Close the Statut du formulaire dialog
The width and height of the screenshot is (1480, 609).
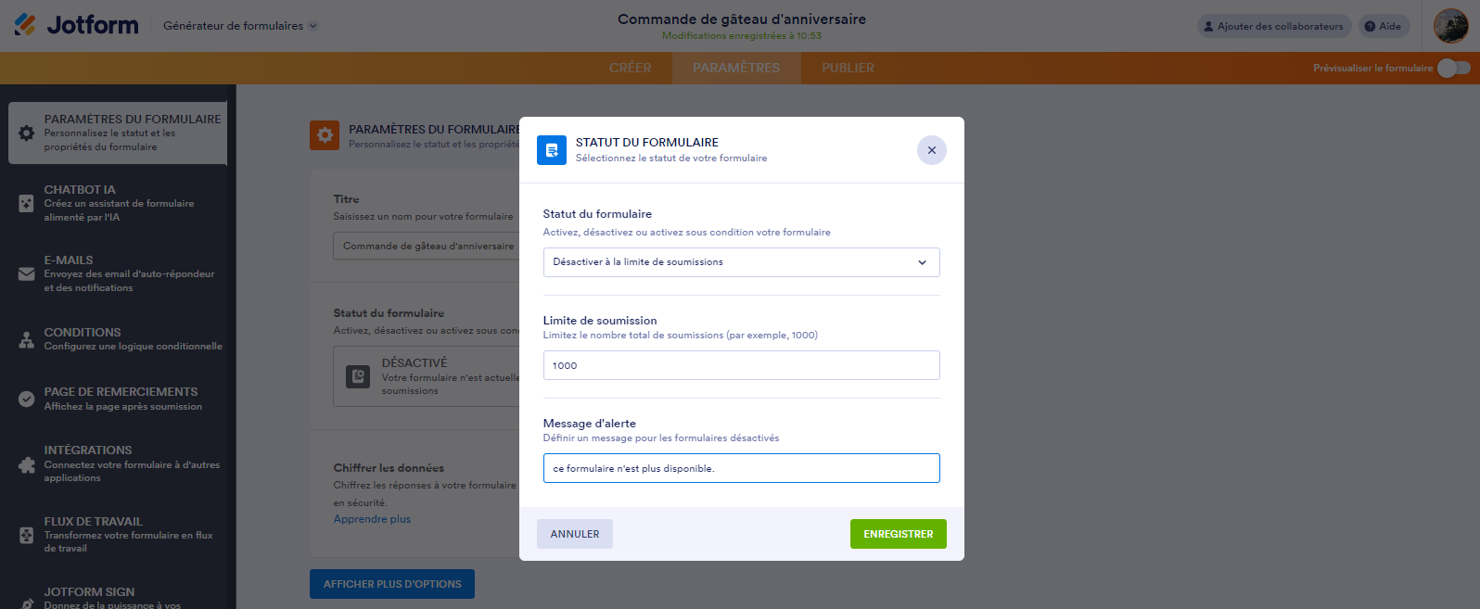[x=931, y=150]
